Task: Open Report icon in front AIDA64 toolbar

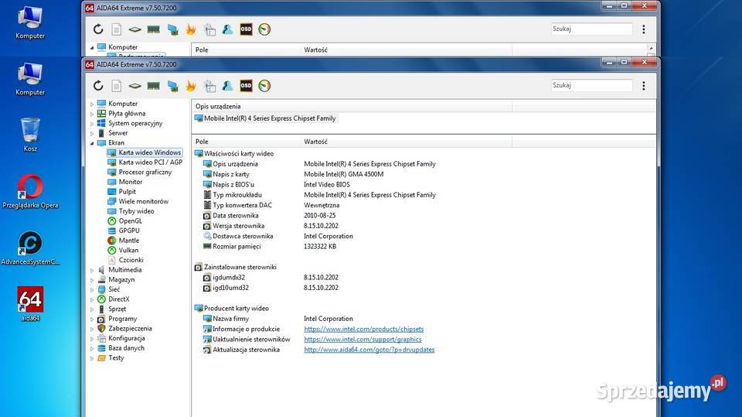Action: pos(117,86)
